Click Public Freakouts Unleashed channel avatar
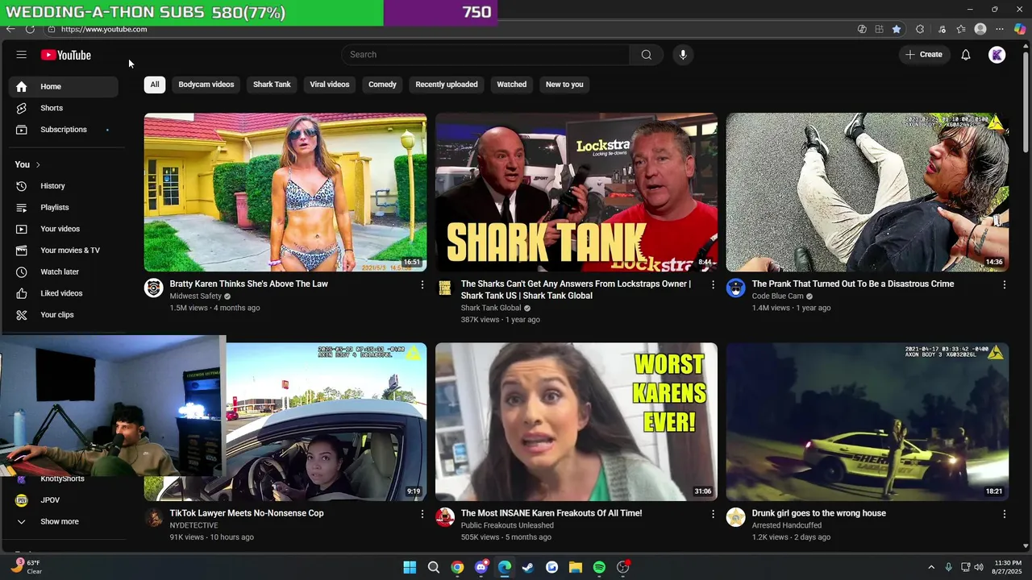The height and width of the screenshot is (580, 1032). [x=445, y=518]
